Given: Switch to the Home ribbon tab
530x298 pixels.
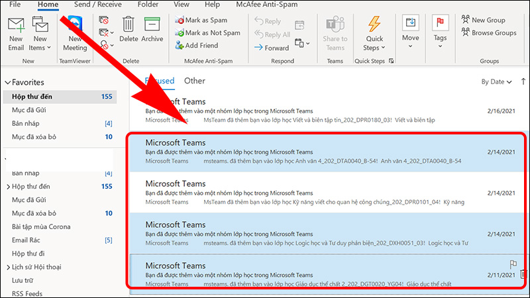Looking at the screenshot, I should click(x=48, y=5).
